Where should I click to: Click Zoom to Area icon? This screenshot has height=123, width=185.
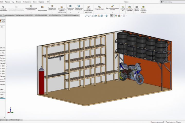coord(89,16)
